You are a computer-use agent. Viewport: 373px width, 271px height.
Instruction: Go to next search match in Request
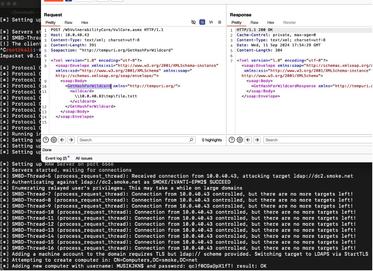pyautogui.click(x=71, y=140)
